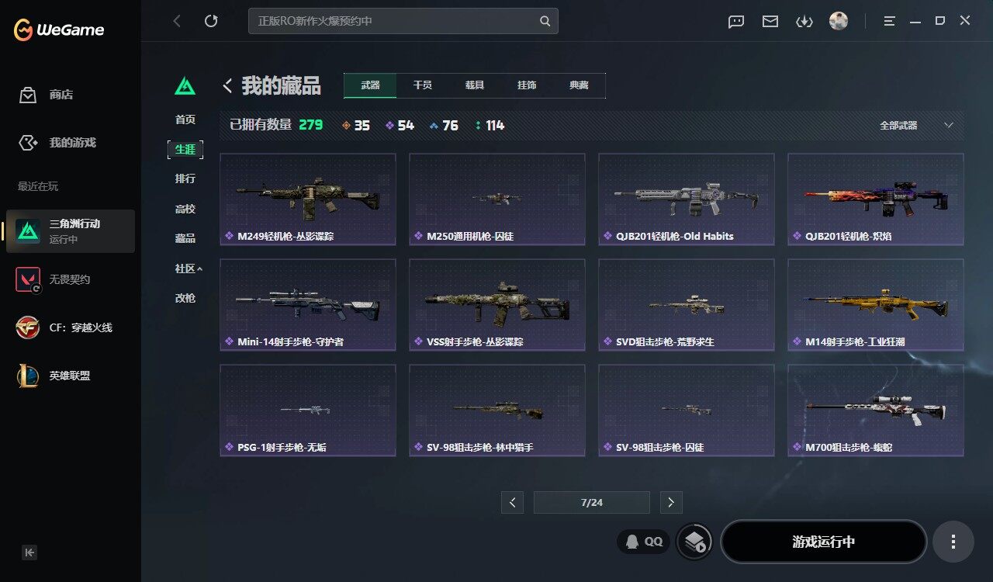Open the mail inbox icon
This screenshot has height=582, width=993.
tap(770, 21)
